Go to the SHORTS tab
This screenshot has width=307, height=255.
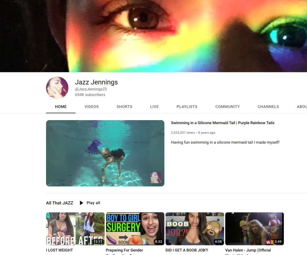(x=124, y=107)
